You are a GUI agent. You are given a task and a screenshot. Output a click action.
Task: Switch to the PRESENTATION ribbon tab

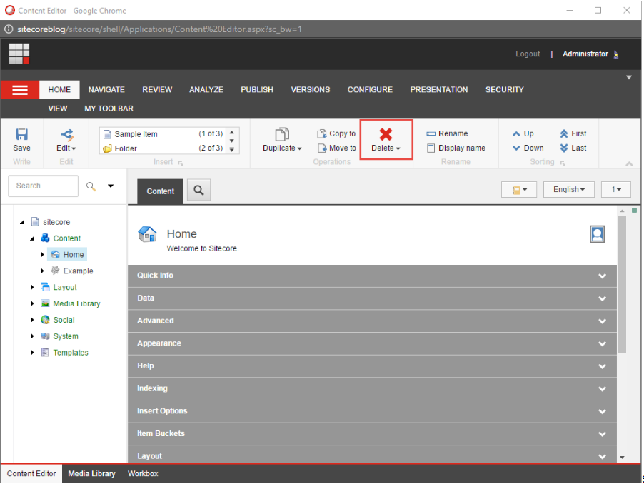[438, 90]
